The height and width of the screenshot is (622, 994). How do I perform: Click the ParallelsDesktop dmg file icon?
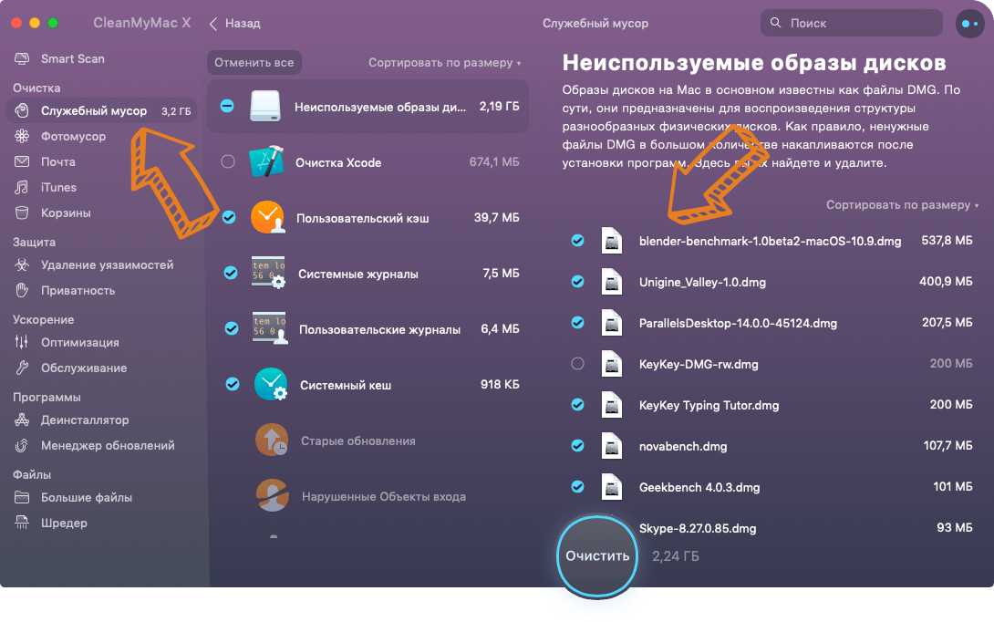tap(612, 323)
